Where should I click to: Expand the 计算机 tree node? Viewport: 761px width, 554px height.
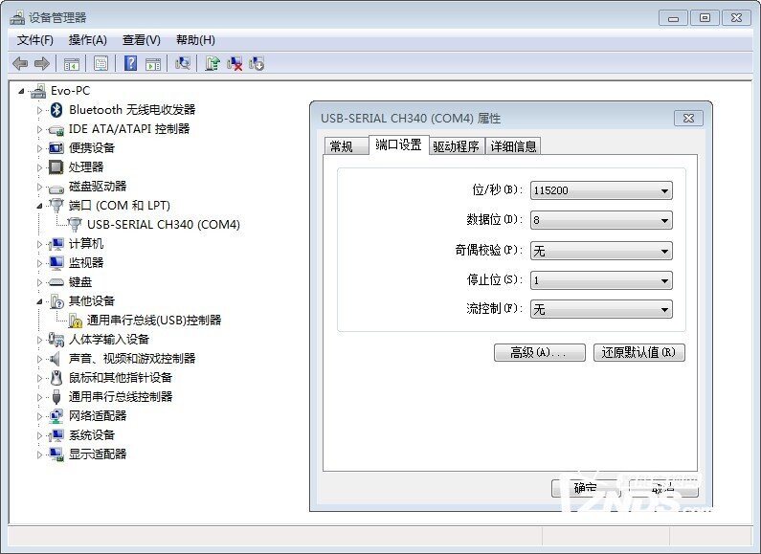pyautogui.click(x=39, y=244)
